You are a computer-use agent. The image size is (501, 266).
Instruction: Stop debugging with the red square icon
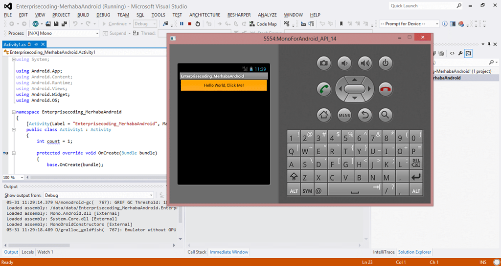point(190,24)
